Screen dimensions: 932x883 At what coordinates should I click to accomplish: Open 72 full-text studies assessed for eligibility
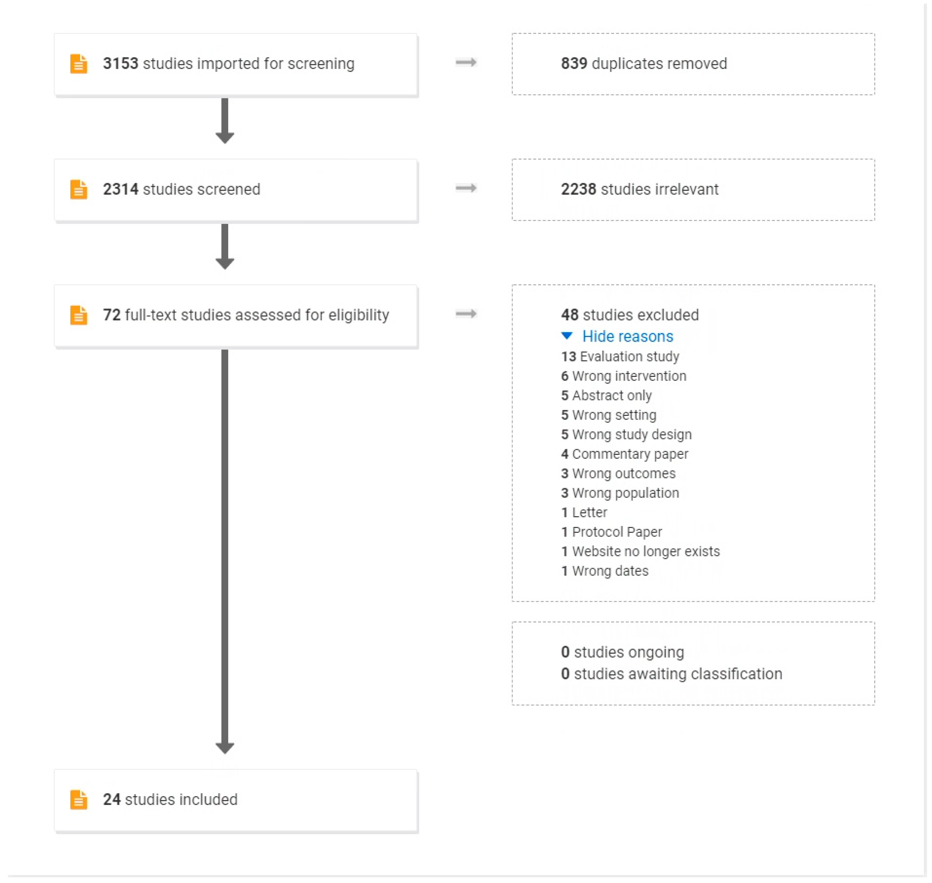[x=246, y=315]
